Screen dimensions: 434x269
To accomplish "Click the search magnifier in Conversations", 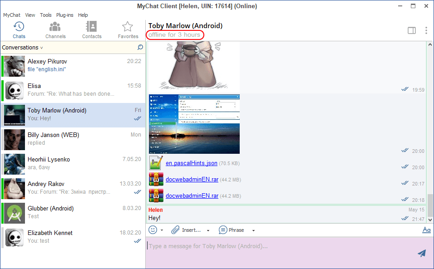I will [x=140, y=47].
